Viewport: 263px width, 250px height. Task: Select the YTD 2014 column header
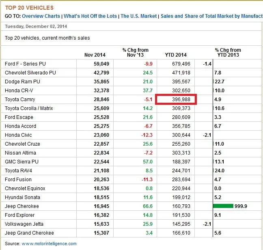point(176,55)
